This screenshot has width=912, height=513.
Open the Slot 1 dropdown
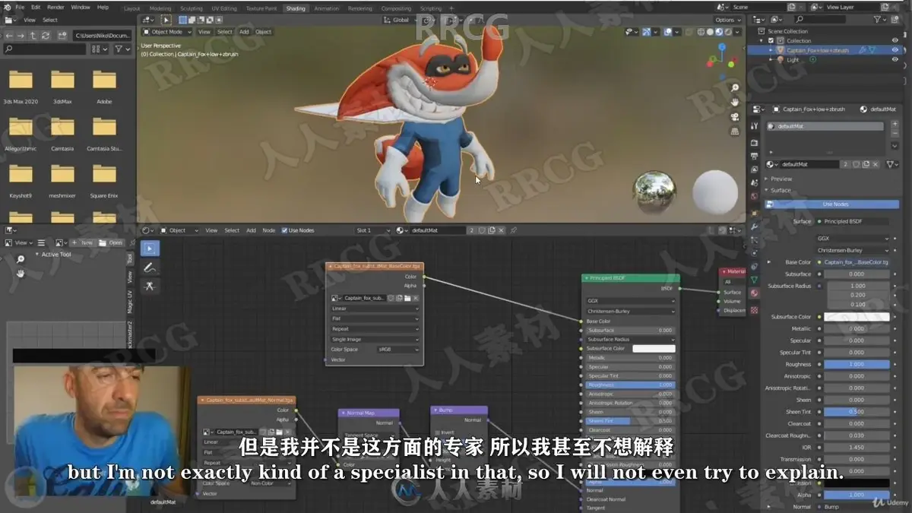(373, 230)
